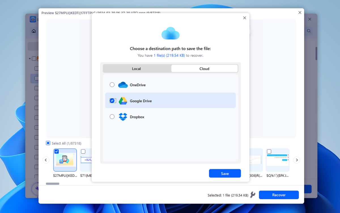Click the search magnifier in background window
This screenshot has height=213, width=340.
[x=309, y=31]
